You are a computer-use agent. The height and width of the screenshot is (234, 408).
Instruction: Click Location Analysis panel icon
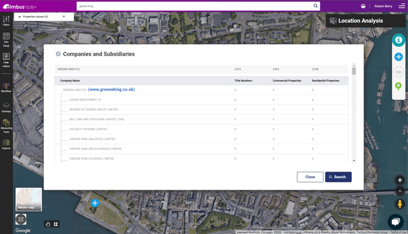click(x=333, y=21)
